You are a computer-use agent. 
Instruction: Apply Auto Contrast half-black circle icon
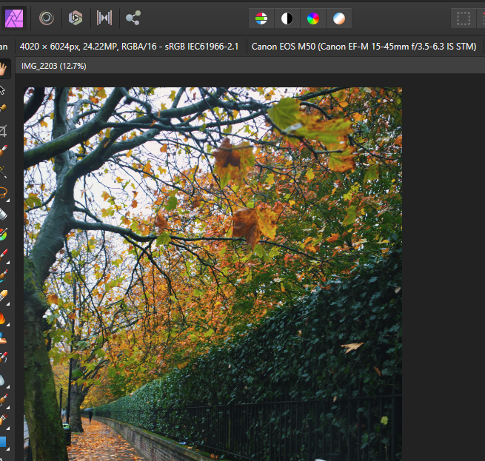point(287,18)
